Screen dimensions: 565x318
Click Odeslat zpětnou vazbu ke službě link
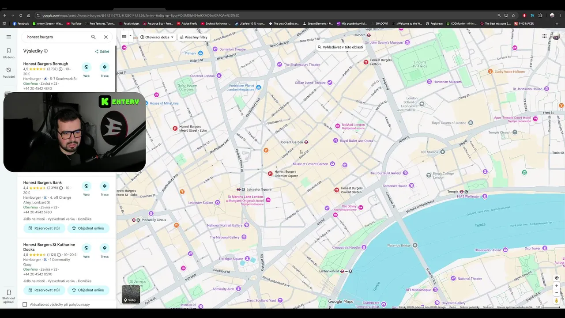point(514,307)
